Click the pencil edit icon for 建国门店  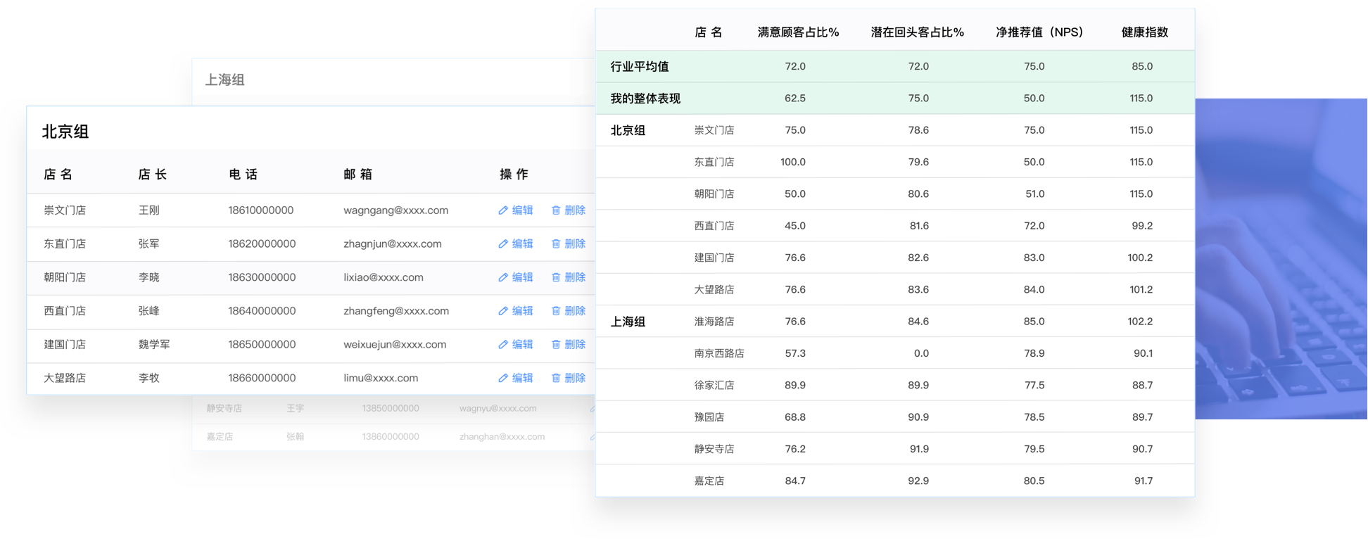click(503, 345)
